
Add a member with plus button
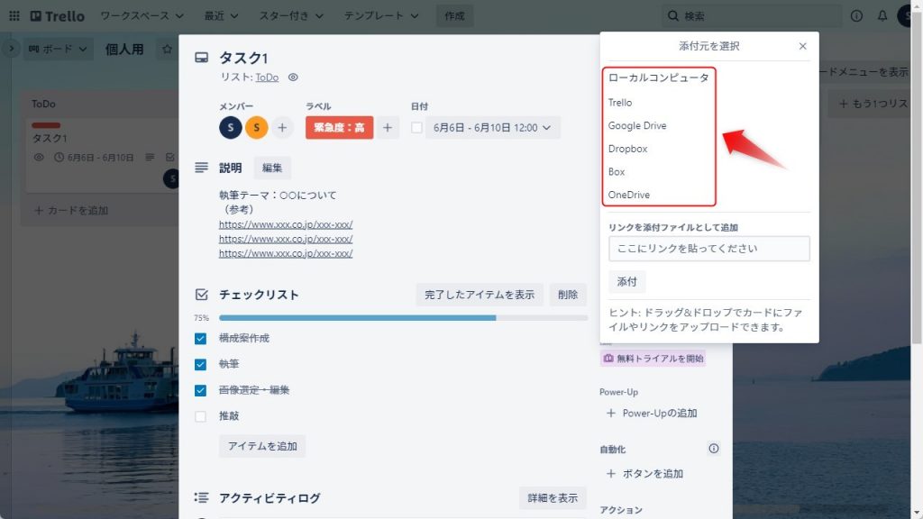282,128
